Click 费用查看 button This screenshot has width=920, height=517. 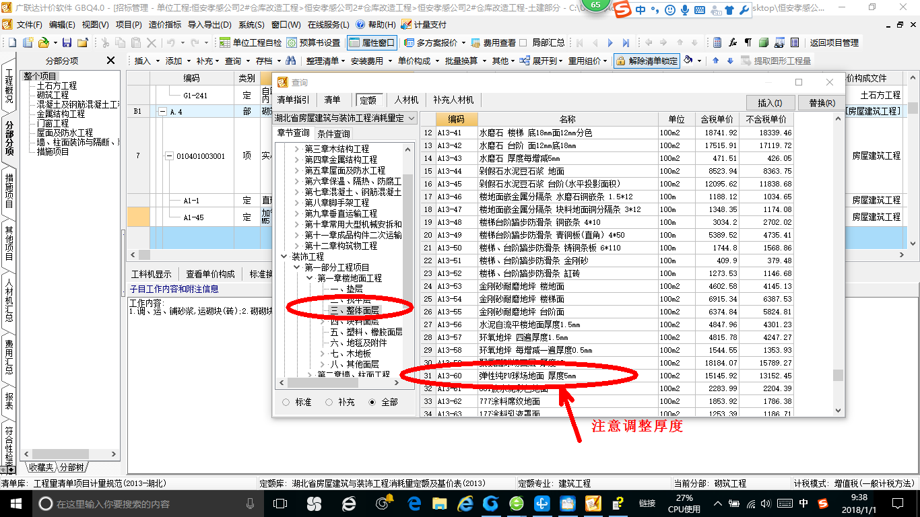pos(493,42)
